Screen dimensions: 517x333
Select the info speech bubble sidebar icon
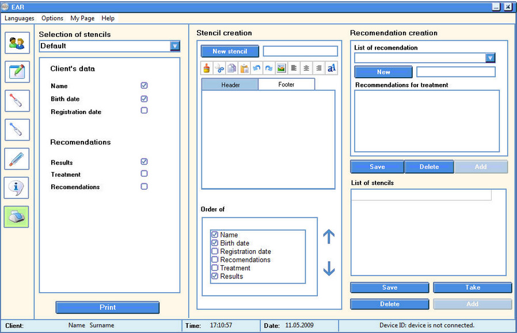coord(17,187)
